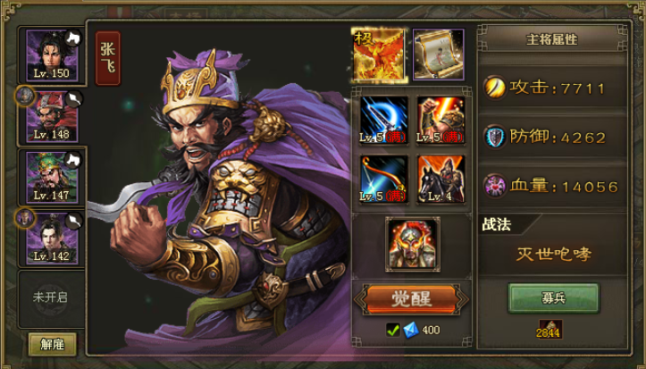Click the green 募兵 recruit button

pos(553,298)
